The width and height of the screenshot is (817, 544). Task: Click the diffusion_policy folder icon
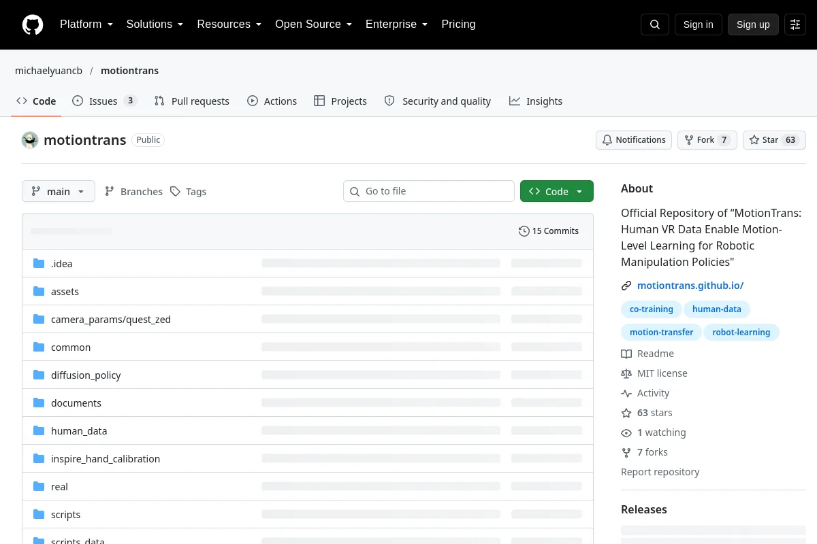[39, 375]
